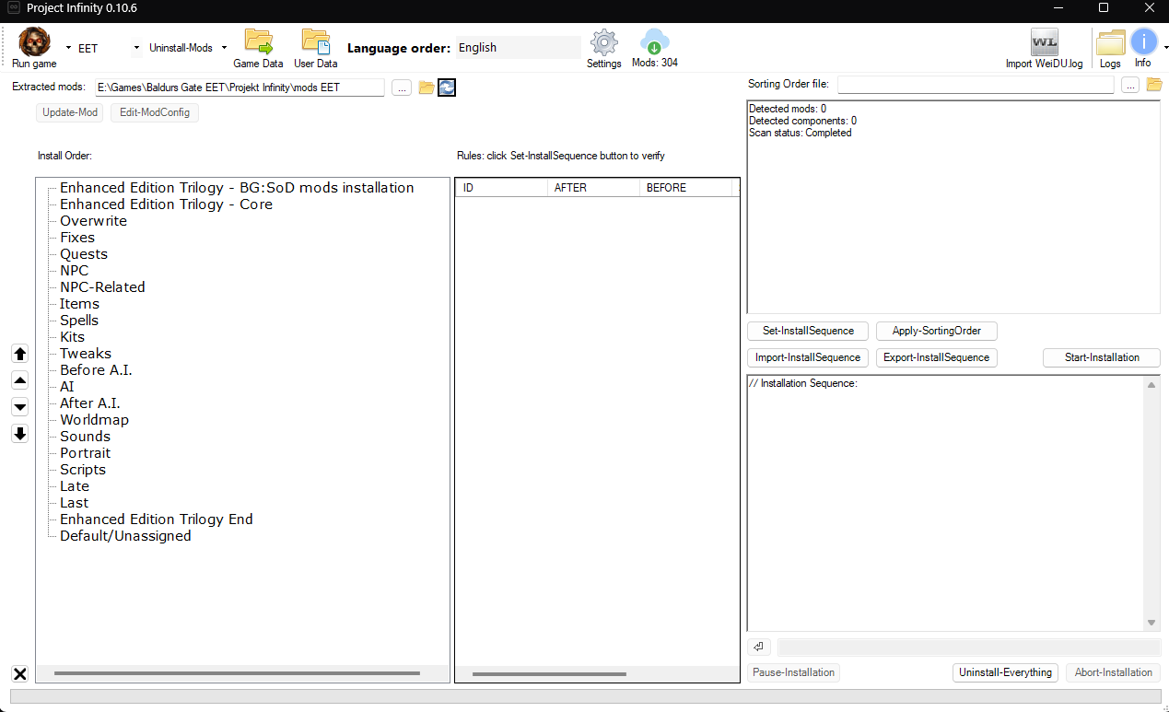Move item to top with arrow
Image resolution: width=1169 pixels, height=712 pixels.
[20, 354]
